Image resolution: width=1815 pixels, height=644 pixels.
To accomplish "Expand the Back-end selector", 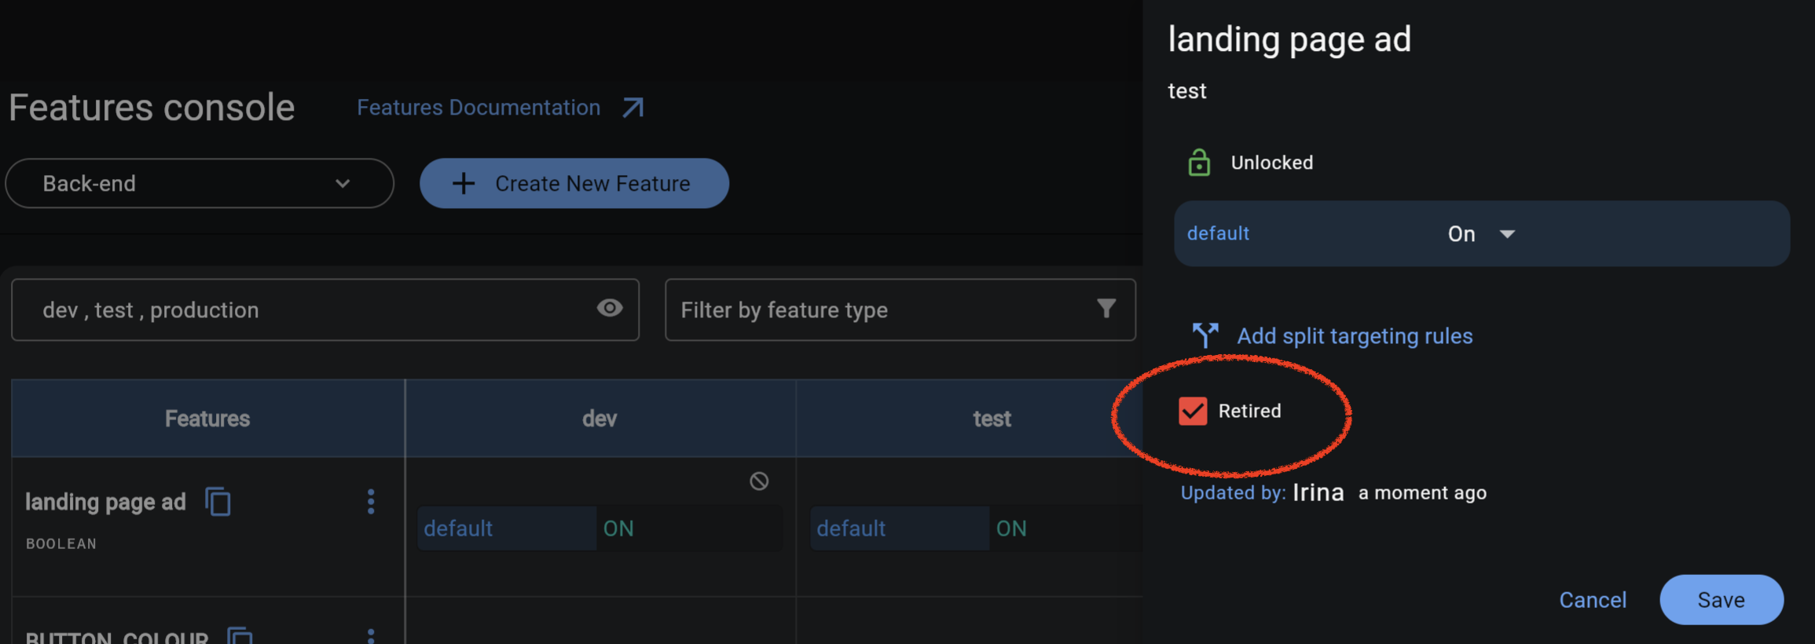I will (342, 183).
